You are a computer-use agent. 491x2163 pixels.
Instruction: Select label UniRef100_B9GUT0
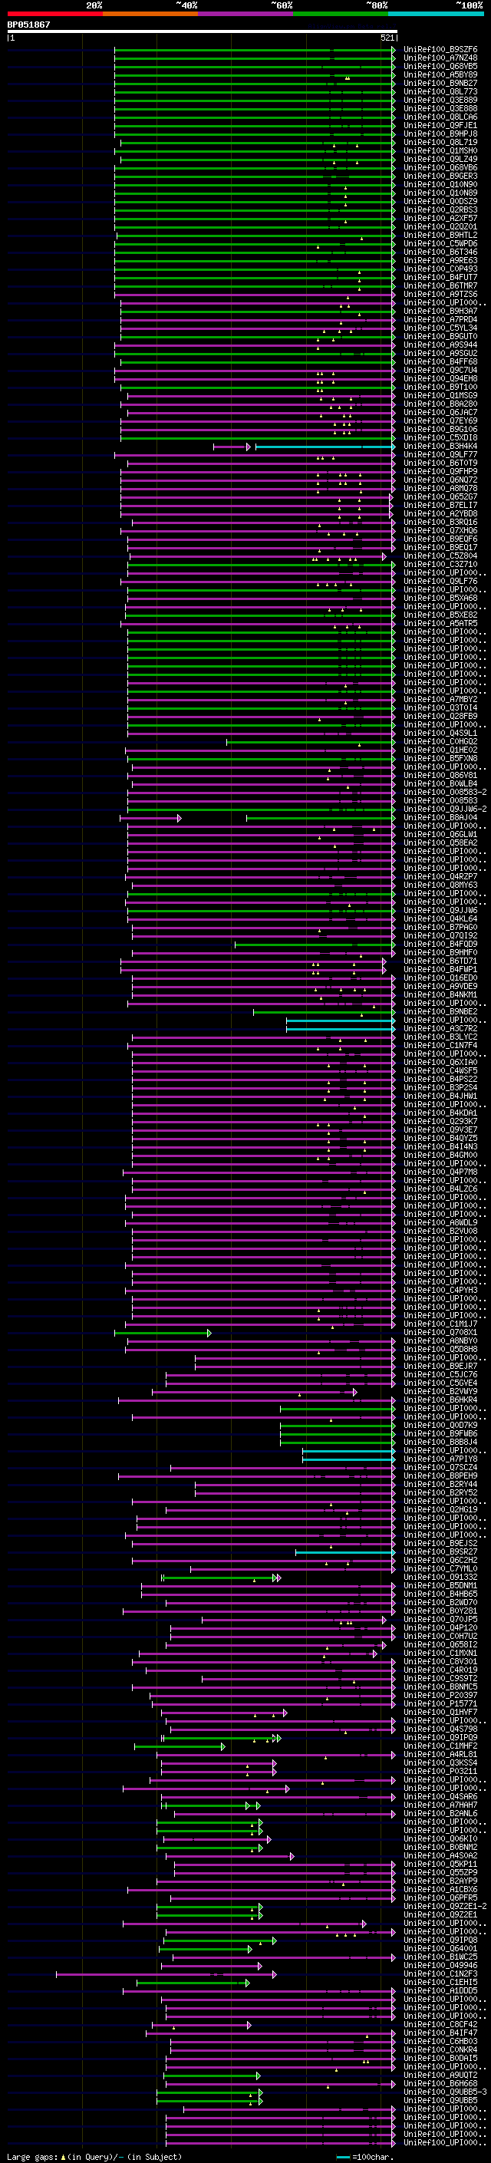point(440,337)
